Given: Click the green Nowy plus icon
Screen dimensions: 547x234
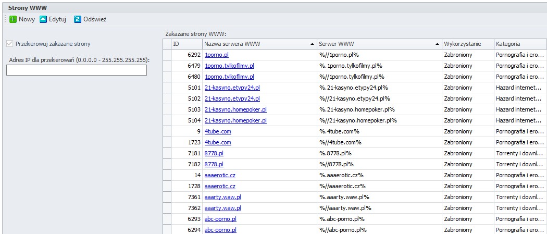Looking at the screenshot, I should click(x=13, y=19).
